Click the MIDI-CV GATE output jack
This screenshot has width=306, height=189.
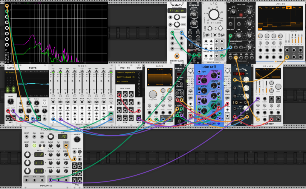click(125, 95)
